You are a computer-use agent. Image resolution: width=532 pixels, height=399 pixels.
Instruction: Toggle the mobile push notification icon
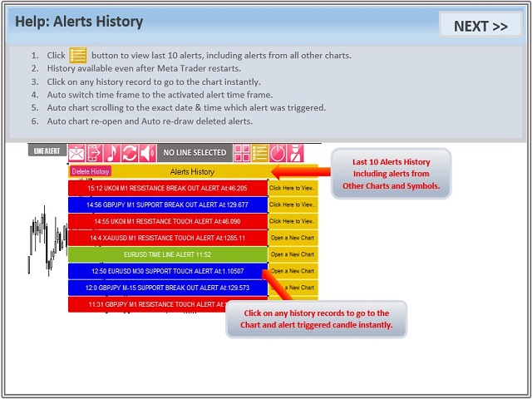(94, 153)
